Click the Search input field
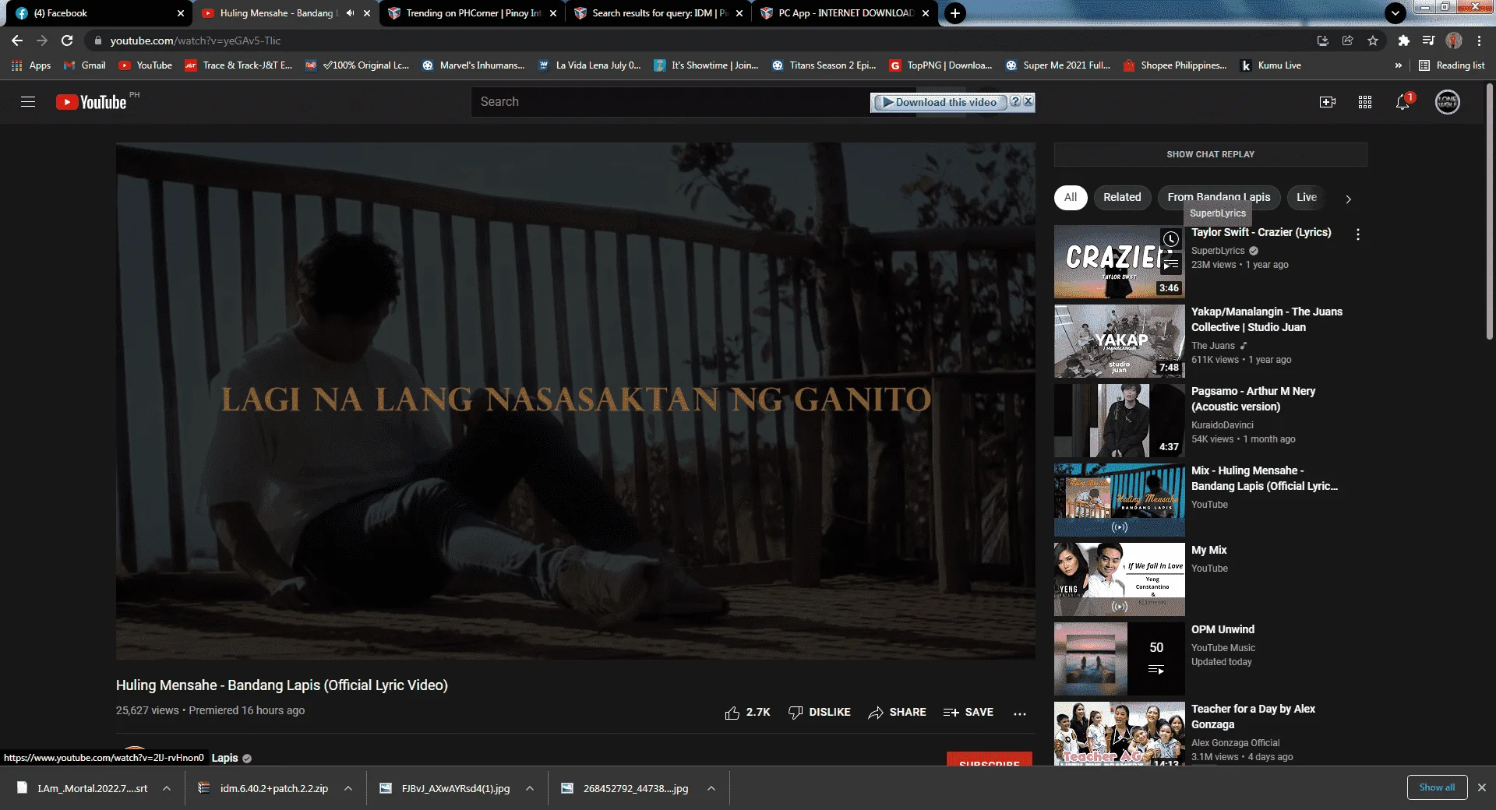Screen dimensions: 1496x810 [x=670, y=102]
